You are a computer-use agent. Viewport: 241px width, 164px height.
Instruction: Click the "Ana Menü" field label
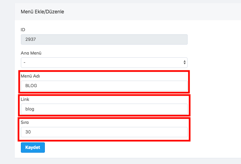click(31, 53)
